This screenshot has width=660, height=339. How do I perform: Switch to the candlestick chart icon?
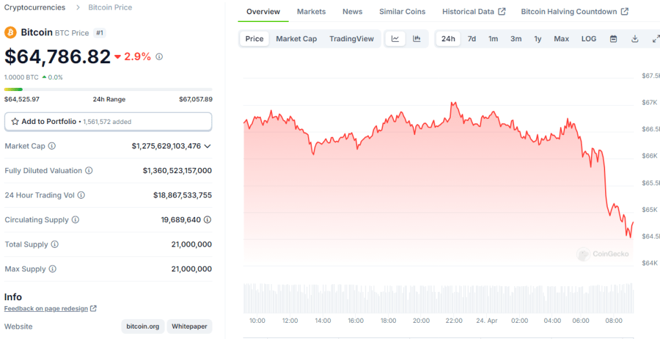tap(417, 39)
